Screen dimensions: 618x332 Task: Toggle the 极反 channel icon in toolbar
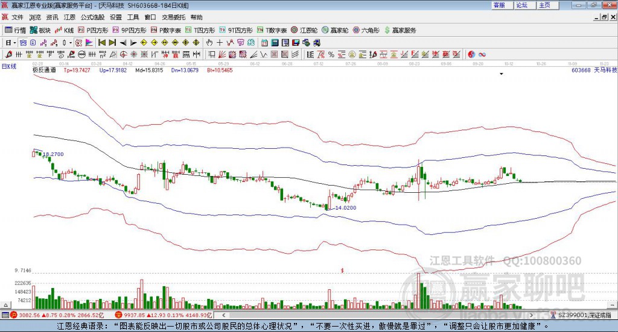tap(78, 43)
